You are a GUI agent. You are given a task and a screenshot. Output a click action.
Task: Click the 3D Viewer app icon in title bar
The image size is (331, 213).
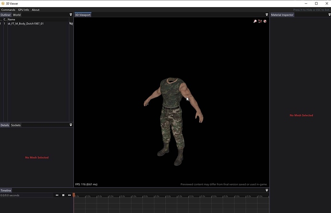pos(3,3)
